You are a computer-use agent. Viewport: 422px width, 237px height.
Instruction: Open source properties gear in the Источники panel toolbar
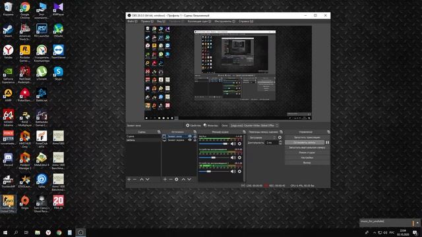pyautogui.click(x=177, y=179)
